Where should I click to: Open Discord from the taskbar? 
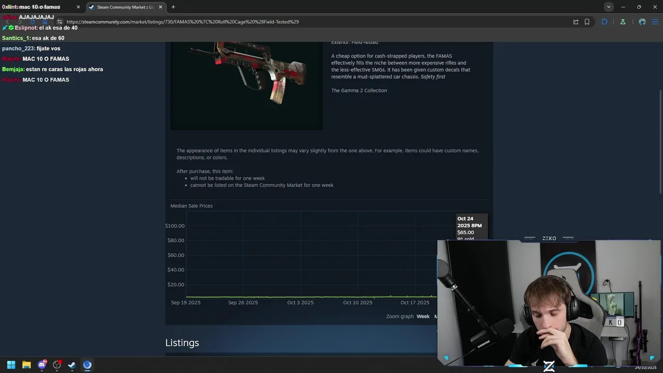point(41,365)
